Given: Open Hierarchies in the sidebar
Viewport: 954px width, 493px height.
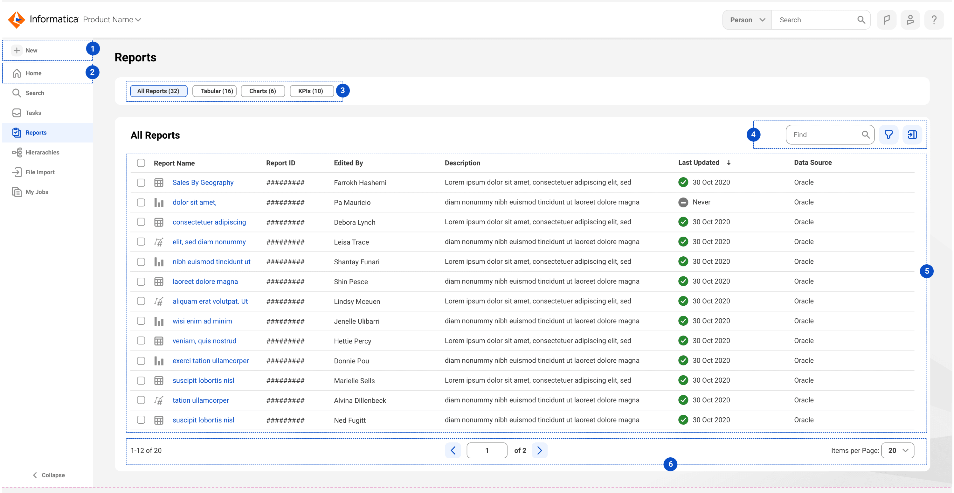Looking at the screenshot, I should coord(42,152).
